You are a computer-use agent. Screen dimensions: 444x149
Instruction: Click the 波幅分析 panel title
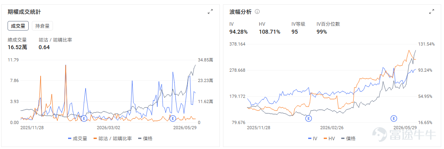pyautogui.click(x=240, y=12)
